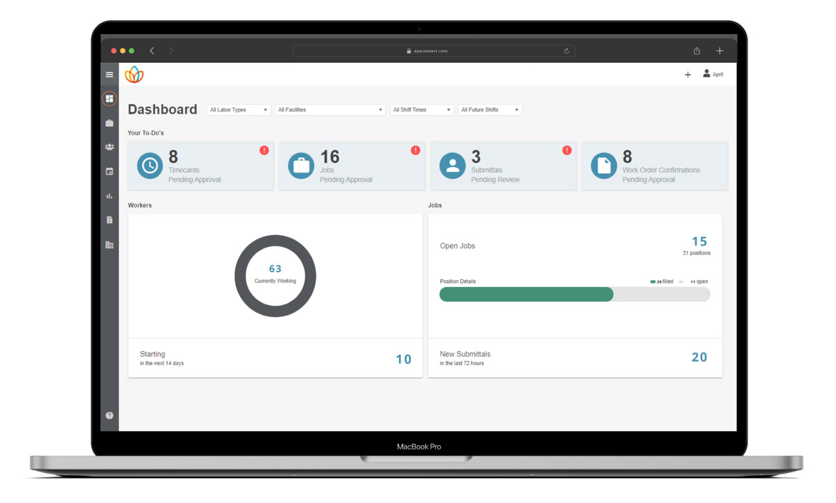Click the Dashboard icon in the sidebar
The image size is (836, 503).
click(109, 99)
